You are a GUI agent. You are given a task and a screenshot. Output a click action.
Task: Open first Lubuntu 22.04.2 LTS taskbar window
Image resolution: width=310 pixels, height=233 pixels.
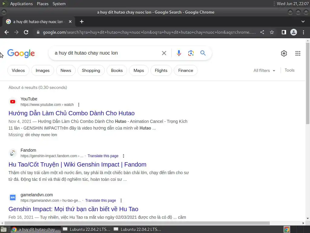87,229
